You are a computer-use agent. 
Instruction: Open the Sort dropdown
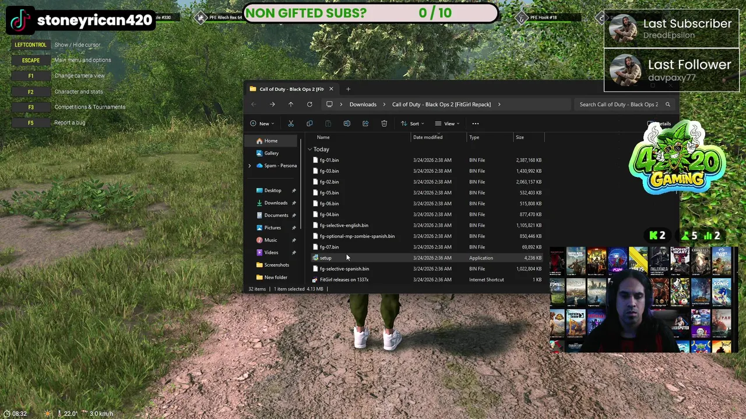click(413, 123)
